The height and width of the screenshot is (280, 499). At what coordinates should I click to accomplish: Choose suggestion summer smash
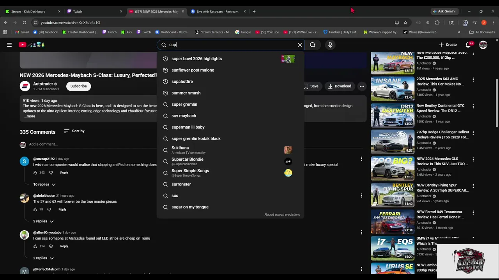tap(230, 93)
